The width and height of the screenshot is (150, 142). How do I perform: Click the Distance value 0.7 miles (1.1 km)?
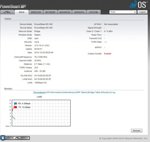[42, 64]
